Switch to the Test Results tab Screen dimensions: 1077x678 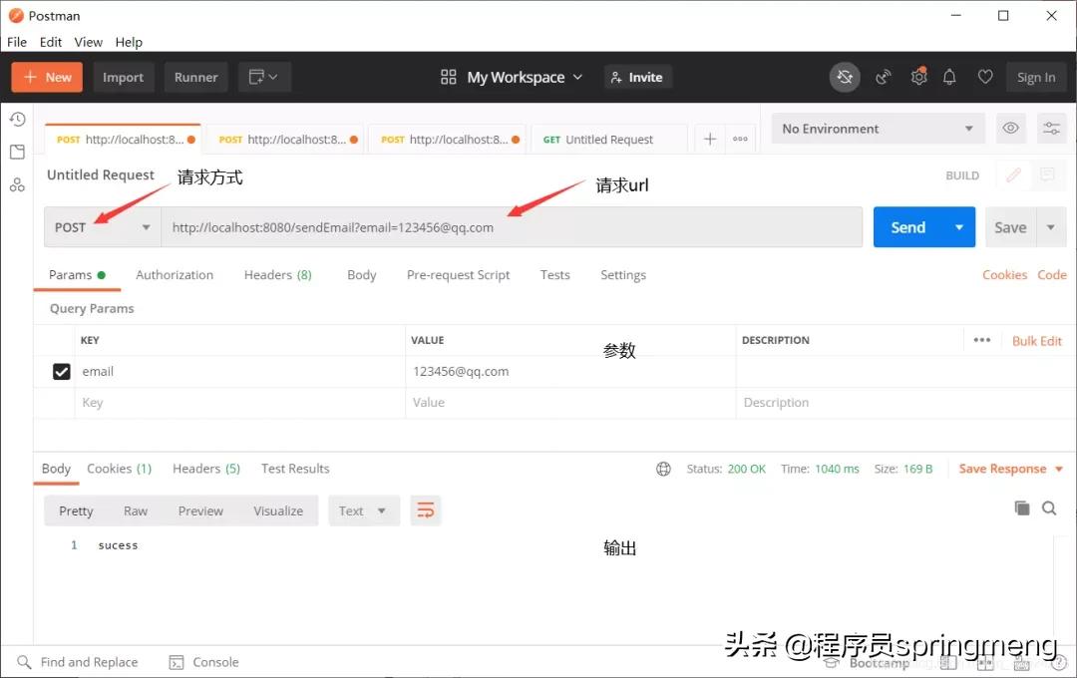pyautogui.click(x=294, y=469)
